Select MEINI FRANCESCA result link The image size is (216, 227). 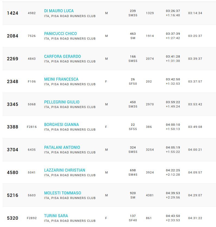tap(61, 79)
